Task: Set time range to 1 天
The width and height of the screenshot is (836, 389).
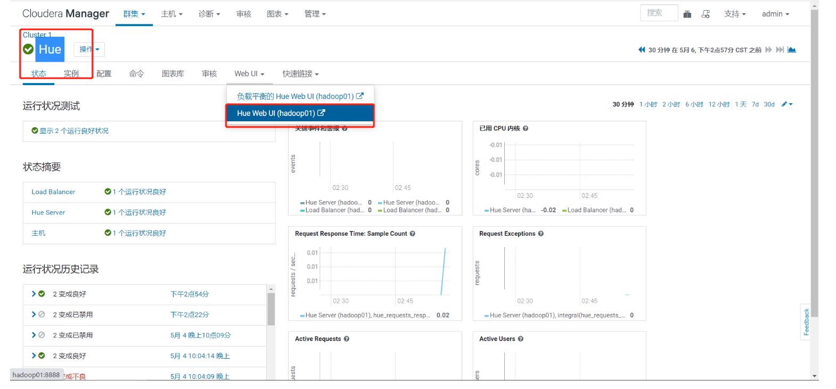Action: pos(741,104)
